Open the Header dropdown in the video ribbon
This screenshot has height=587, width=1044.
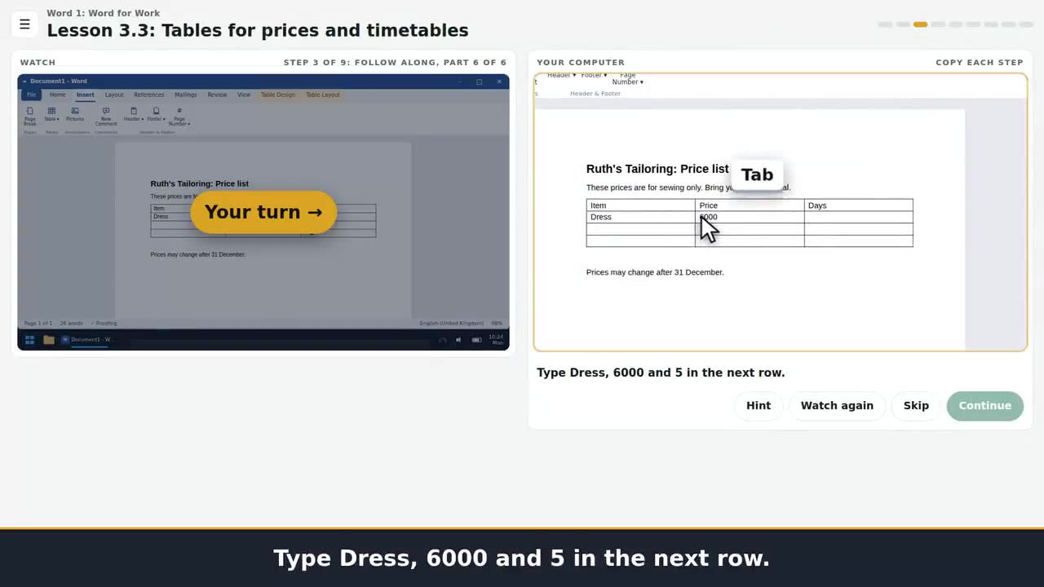(133, 114)
